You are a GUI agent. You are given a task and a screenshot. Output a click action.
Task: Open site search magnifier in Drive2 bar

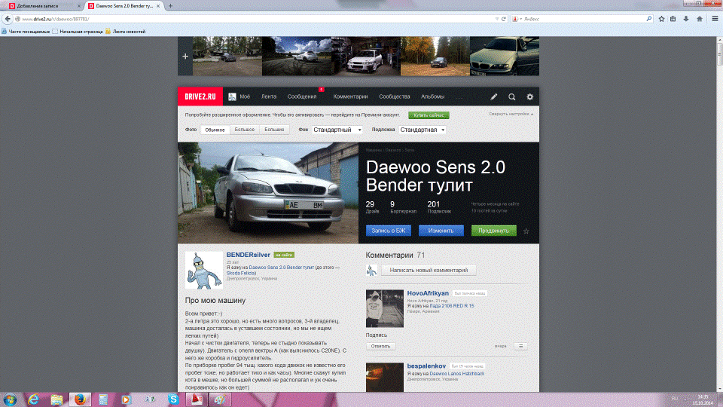pyautogui.click(x=512, y=97)
